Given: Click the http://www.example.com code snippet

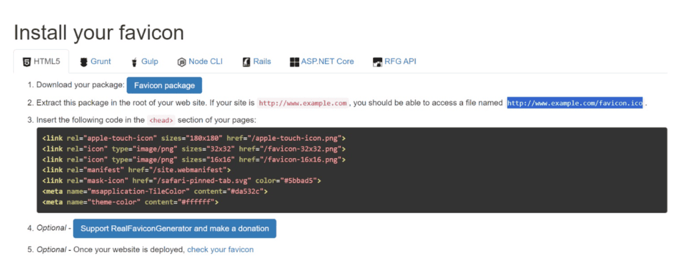Looking at the screenshot, I should coord(303,103).
